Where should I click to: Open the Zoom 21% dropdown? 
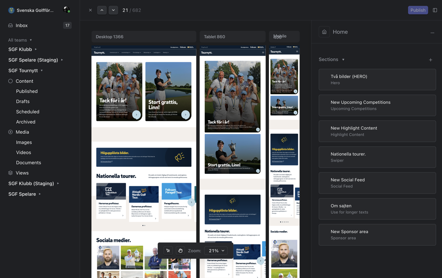pyautogui.click(x=216, y=251)
